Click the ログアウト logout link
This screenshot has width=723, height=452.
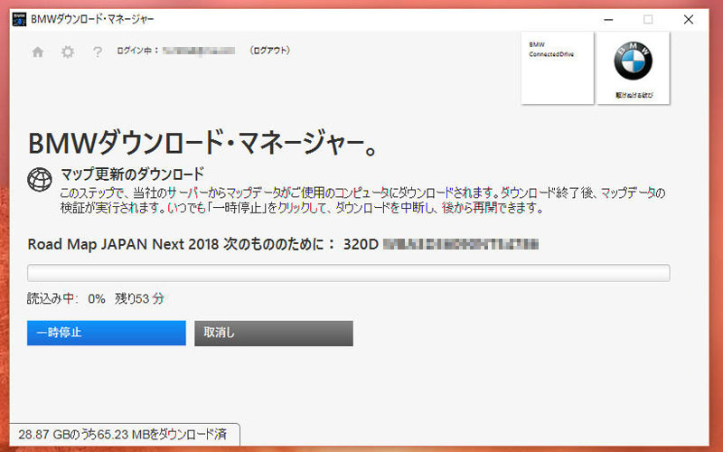pyautogui.click(x=269, y=51)
